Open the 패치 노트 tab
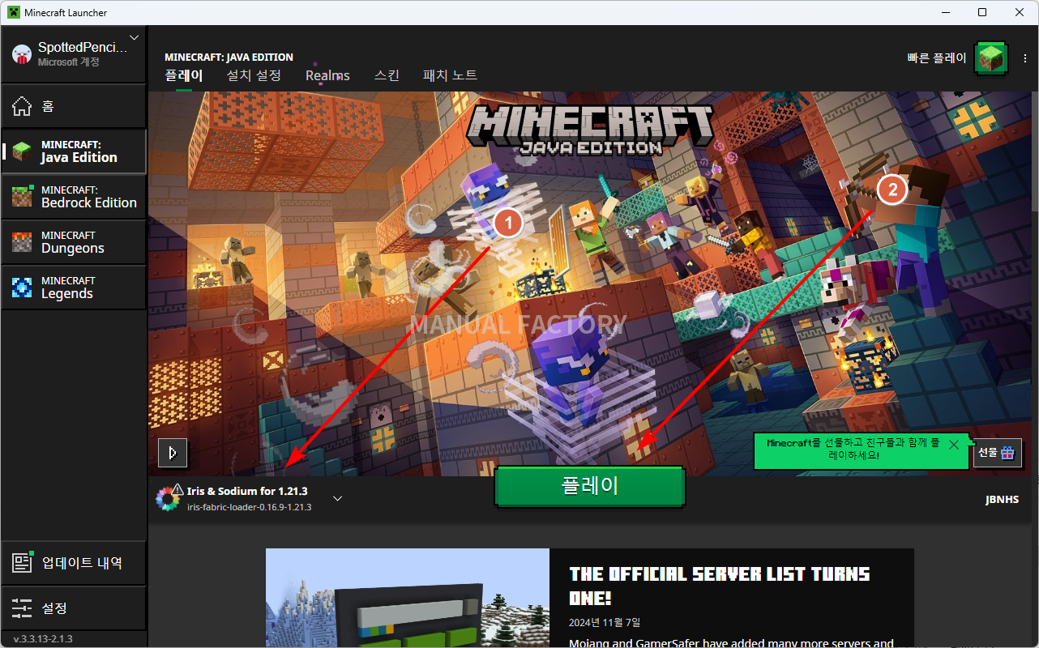1039x648 pixels. pyautogui.click(x=450, y=75)
